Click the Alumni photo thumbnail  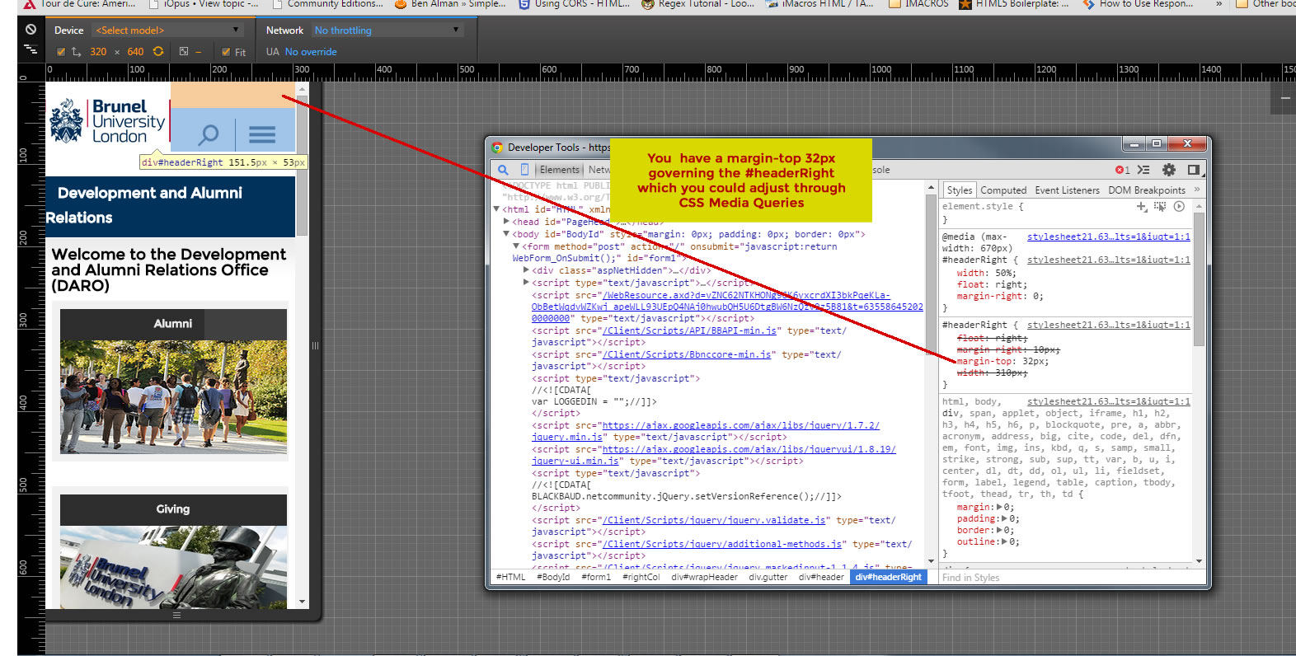click(173, 396)
